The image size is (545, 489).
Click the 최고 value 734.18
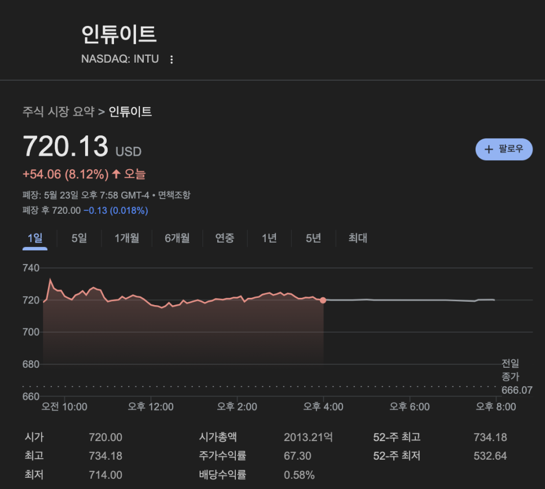[106, 456]
